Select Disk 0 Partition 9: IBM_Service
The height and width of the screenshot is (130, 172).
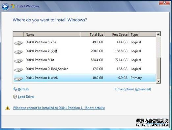click(x=85, y=69)
